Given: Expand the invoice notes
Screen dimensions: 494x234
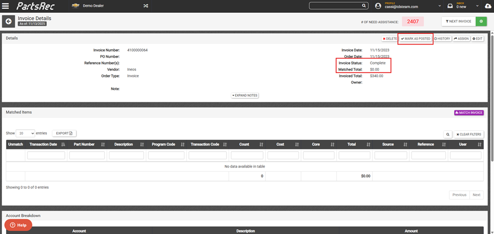Looking at the screenshot, I should click(245, 95).
